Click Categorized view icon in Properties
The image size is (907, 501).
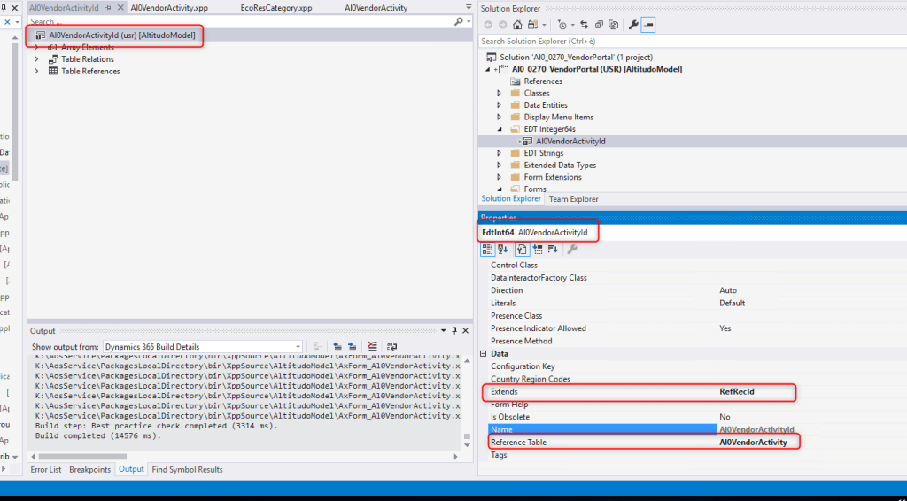[x=488, y=249]
